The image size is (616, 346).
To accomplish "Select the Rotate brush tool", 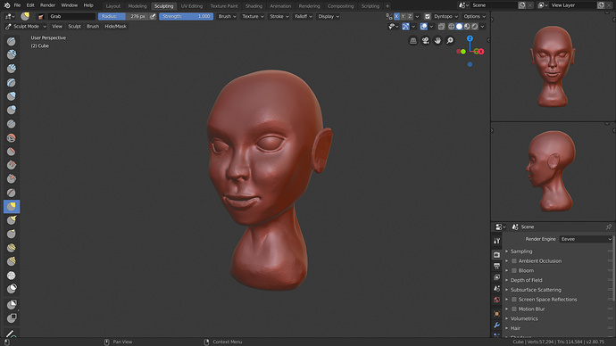I will coord(12,261).
